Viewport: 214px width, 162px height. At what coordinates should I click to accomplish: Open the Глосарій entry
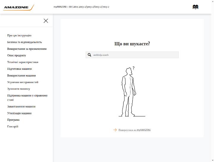[x=13, y=126]
